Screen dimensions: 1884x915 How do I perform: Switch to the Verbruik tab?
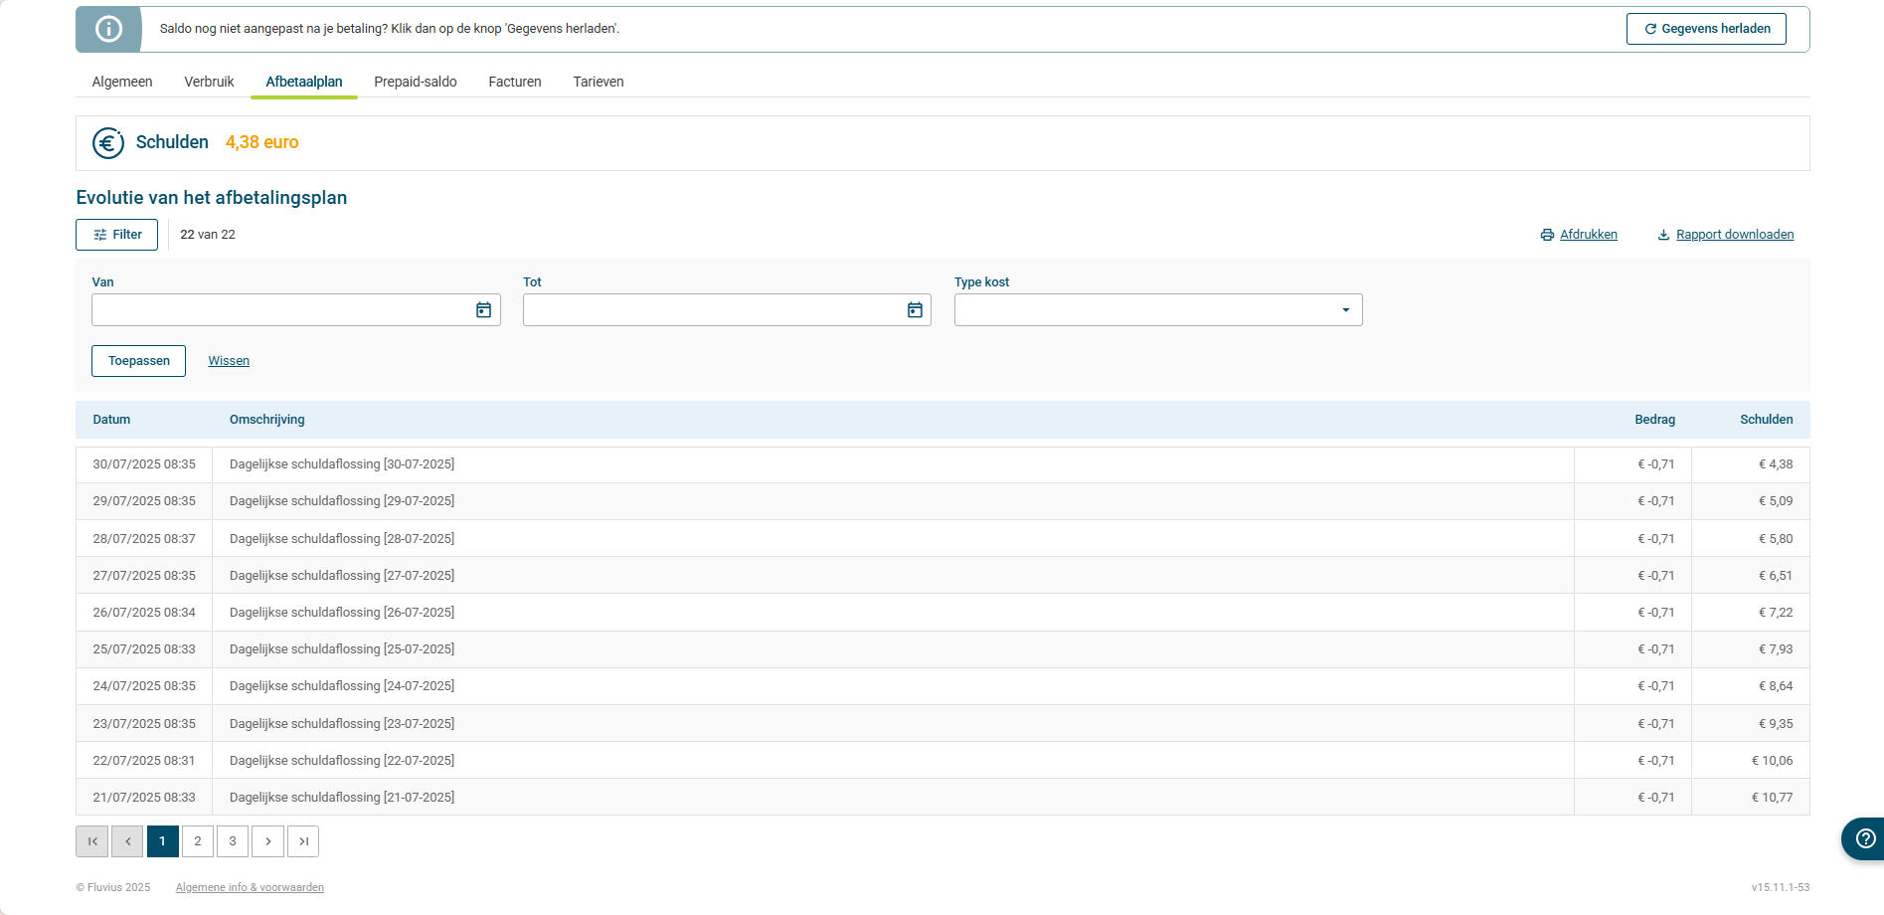click(209, 82)
